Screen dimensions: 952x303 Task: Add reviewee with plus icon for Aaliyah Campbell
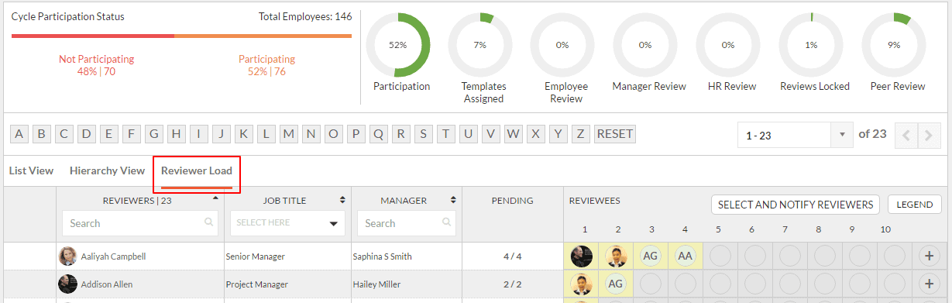click(928, 256)
